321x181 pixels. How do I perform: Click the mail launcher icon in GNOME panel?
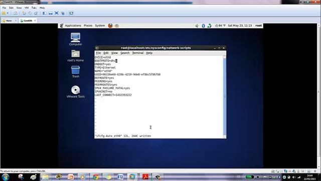pos(117,26)
